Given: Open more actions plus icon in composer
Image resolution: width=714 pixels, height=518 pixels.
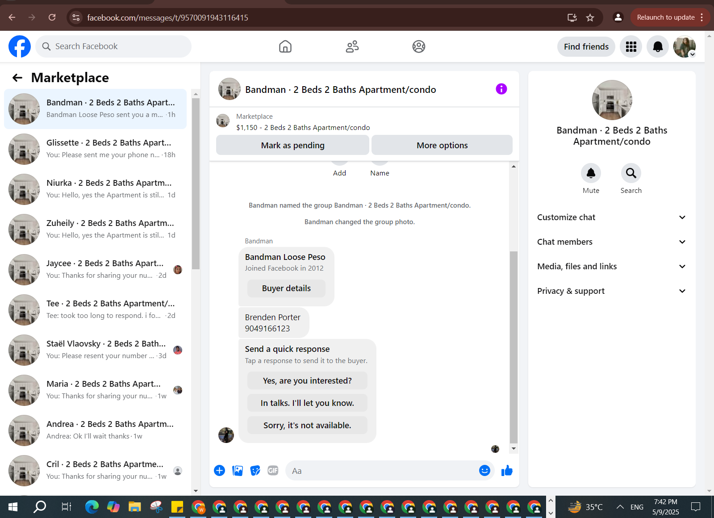Looking at the screenshot, I should click(x=219, y=470).
